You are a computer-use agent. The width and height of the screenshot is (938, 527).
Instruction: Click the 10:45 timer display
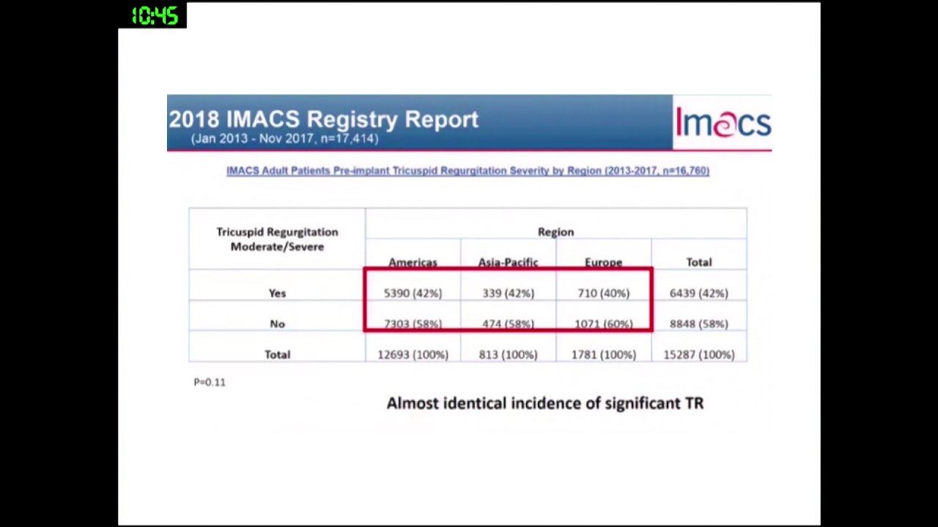152,15
